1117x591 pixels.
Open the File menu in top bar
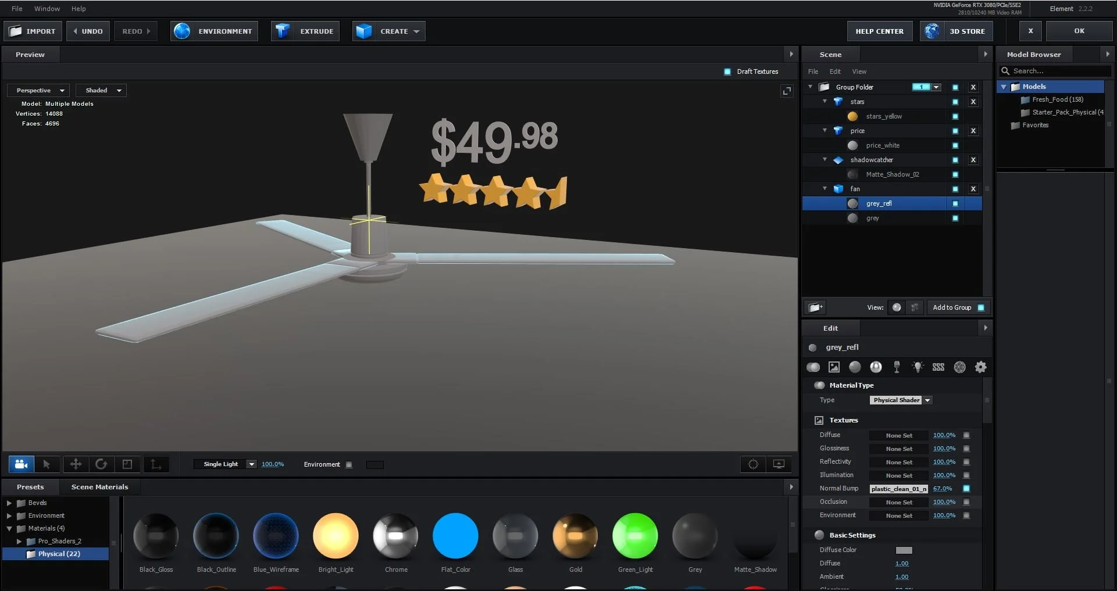point(17,9)
